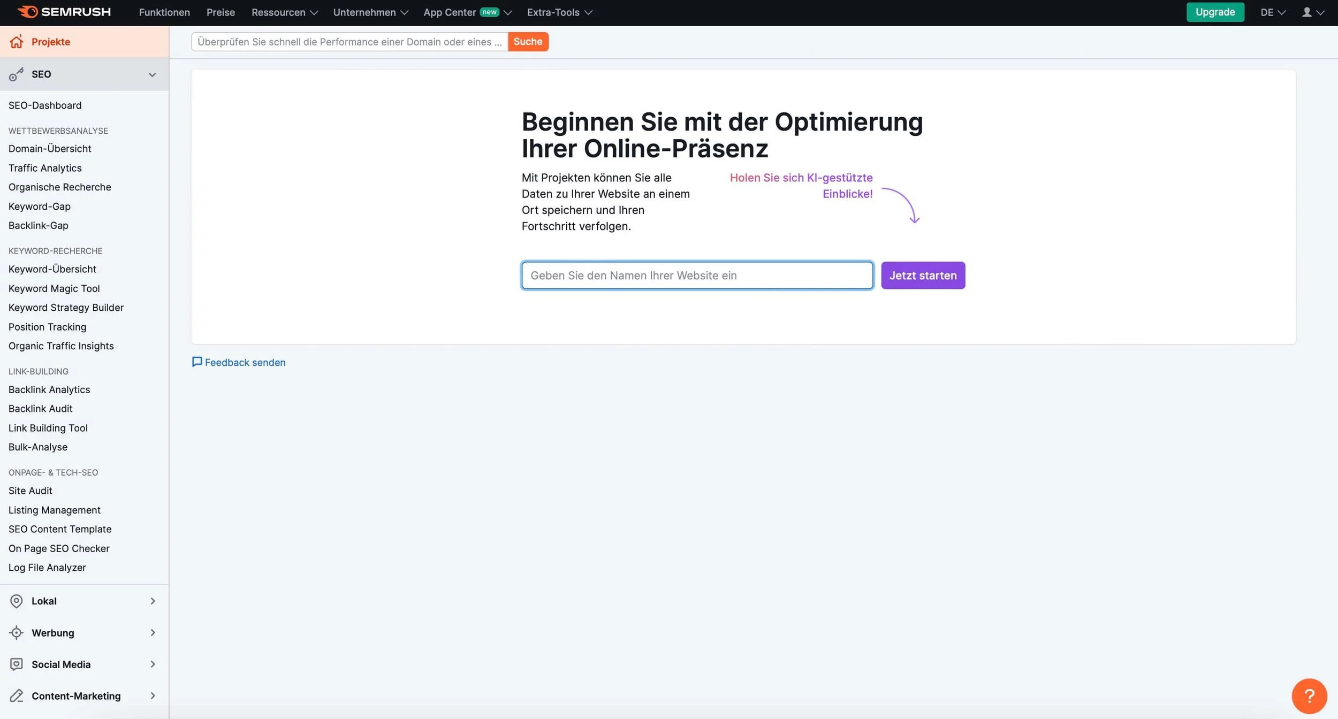Focus the website name input field
The width and height of the screenshot is (1338, 719).
tap(697, 276)
